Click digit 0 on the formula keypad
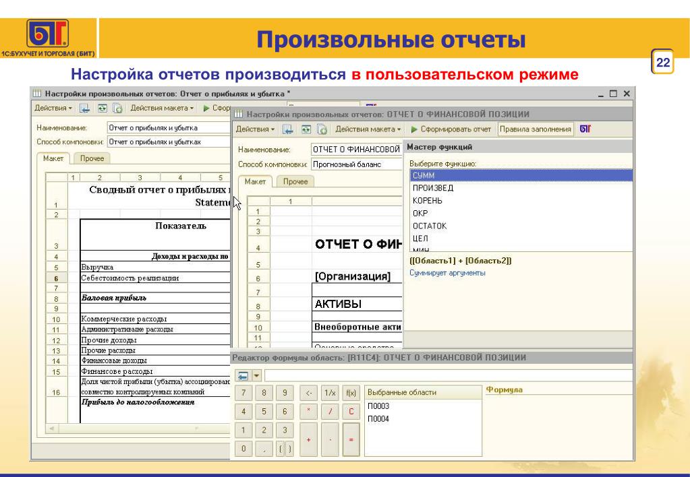This screenshot has height=477, width=690. pyautogui.click(x=243, y=449)
